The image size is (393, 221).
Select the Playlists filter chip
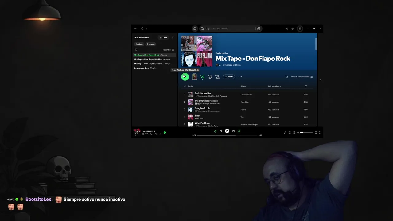point(139,44)
